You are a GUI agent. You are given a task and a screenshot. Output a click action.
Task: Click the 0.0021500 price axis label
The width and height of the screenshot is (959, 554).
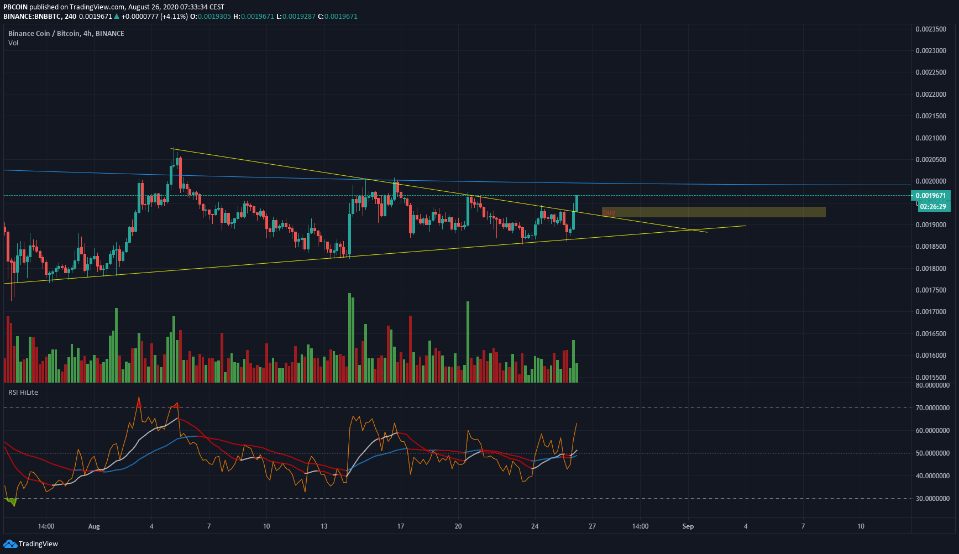coord(931,116)
